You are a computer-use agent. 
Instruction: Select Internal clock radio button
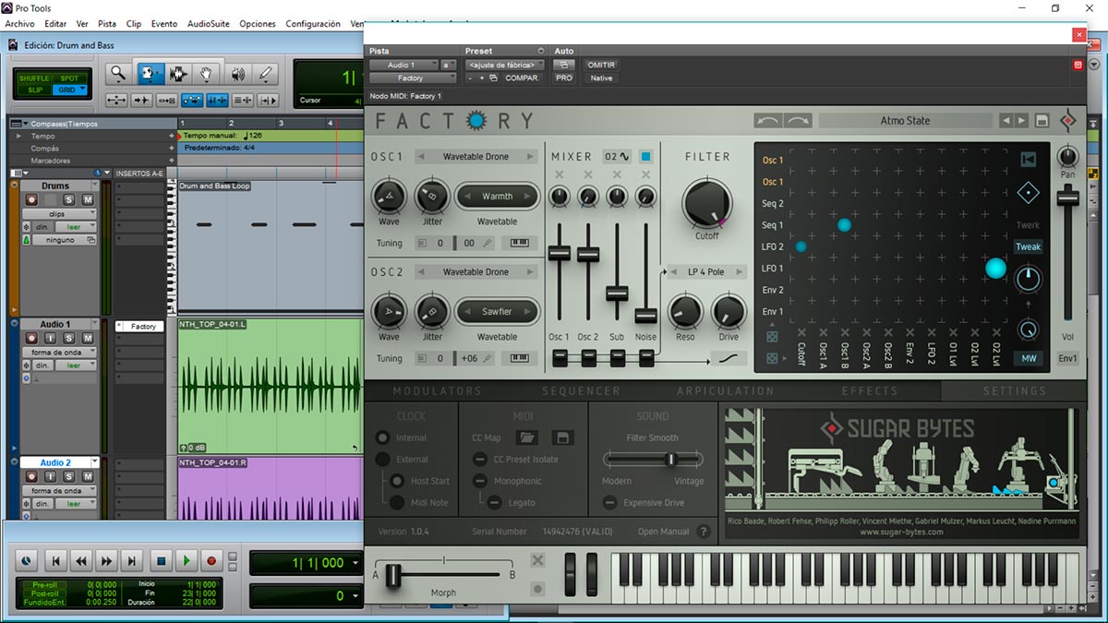pos(381,437)
